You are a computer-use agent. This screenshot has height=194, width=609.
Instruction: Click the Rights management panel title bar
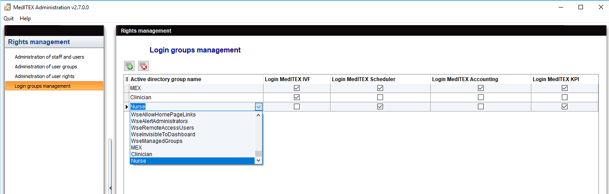click(x=361, y=31)
